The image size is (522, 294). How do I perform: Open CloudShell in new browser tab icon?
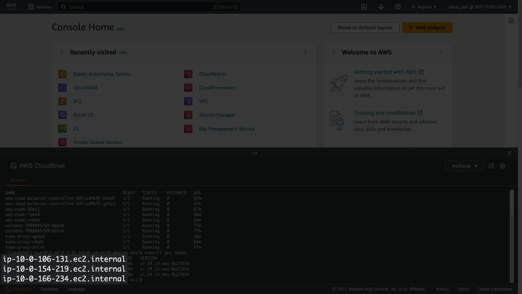(x=491, y=166)
